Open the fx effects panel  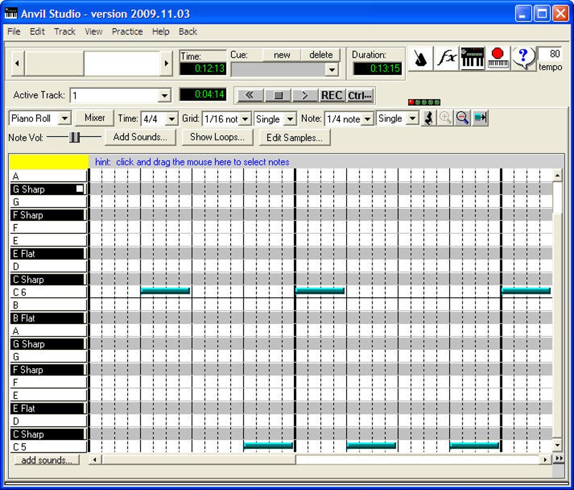coord(447,59)
